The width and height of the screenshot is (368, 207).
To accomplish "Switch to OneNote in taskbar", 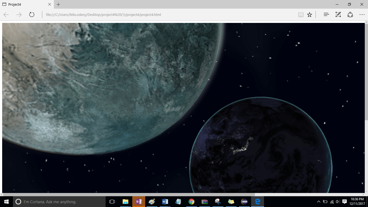I will [139, 202].
